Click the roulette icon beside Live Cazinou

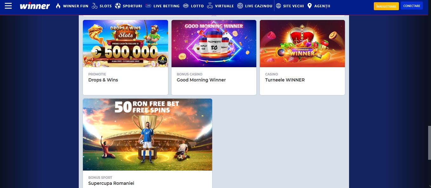tap(240, 6)
